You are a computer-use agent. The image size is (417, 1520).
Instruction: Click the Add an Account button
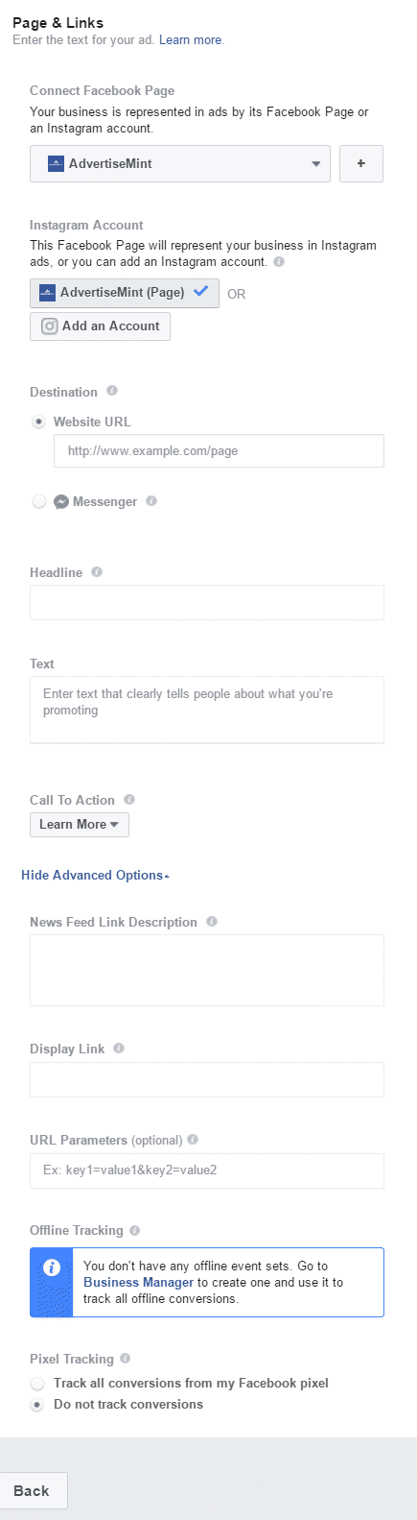click(101, 326)
